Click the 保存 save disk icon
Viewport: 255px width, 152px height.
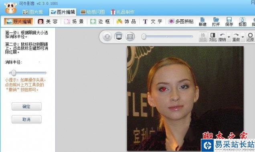[229, 22]
